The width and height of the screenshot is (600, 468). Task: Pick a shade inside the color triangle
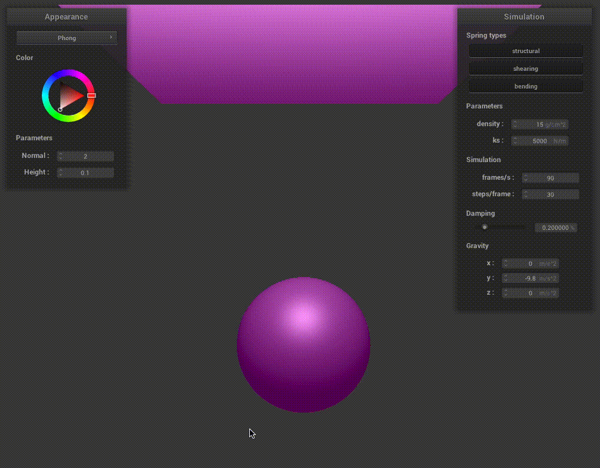70,96
